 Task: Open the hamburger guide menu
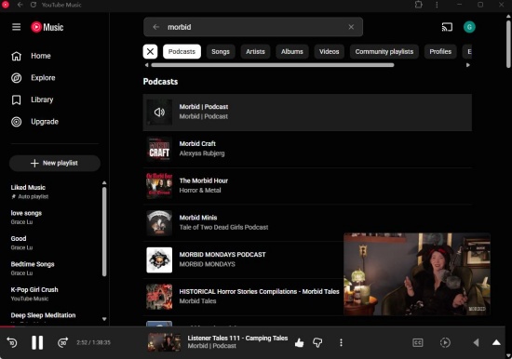click(x=17, y=27)
